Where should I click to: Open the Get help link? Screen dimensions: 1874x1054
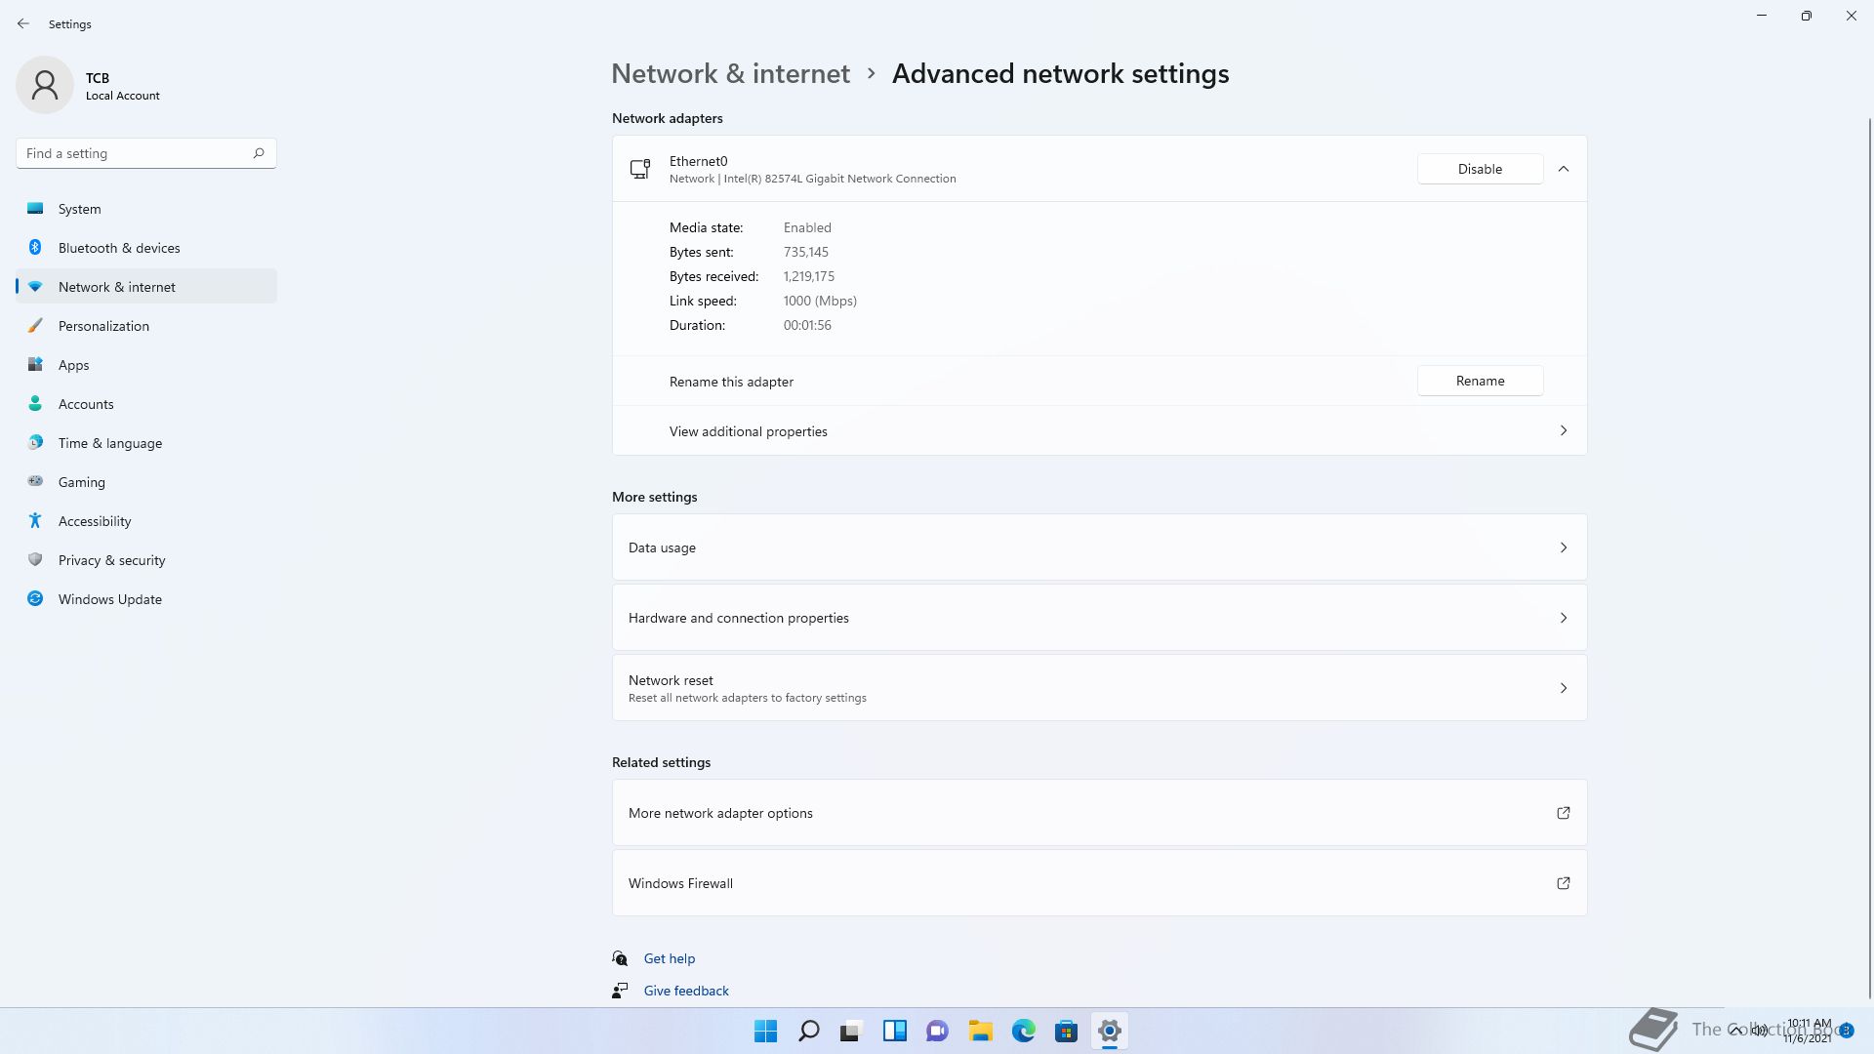tap(670, 958)
